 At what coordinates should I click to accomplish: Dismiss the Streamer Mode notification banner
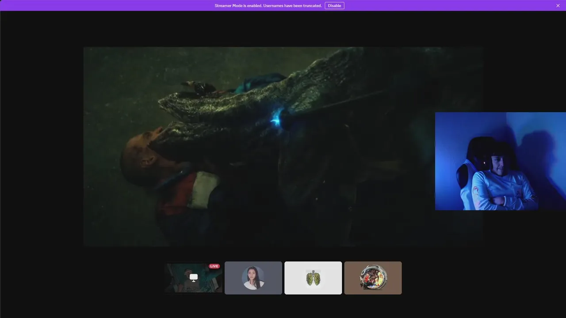point(558,6)
